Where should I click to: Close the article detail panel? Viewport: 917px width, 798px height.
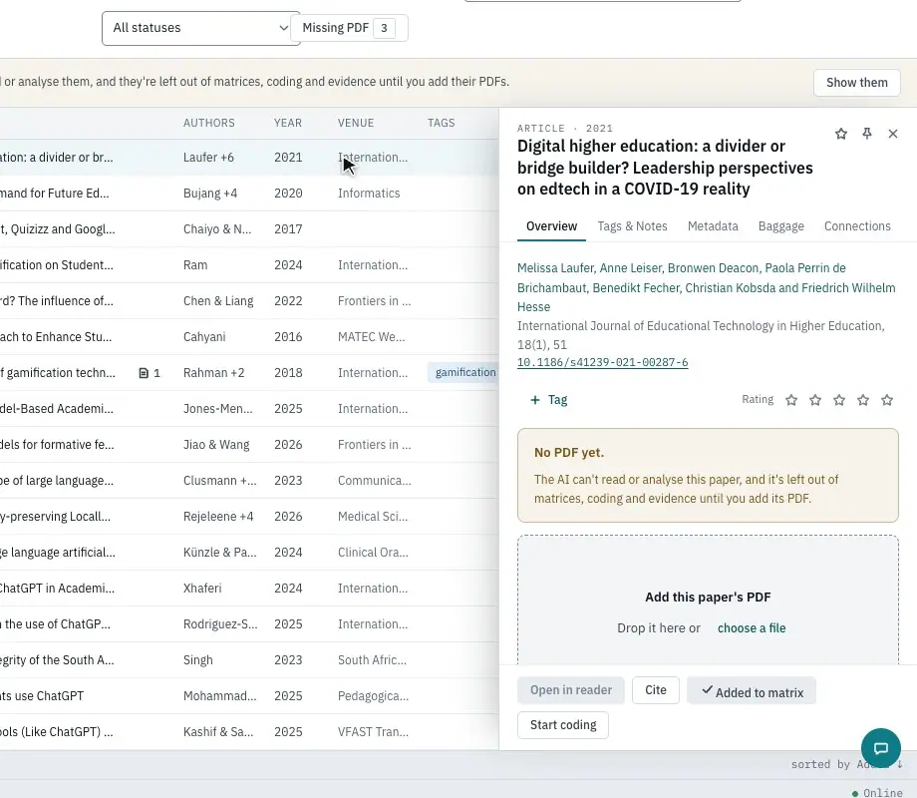tap(892, 134)
